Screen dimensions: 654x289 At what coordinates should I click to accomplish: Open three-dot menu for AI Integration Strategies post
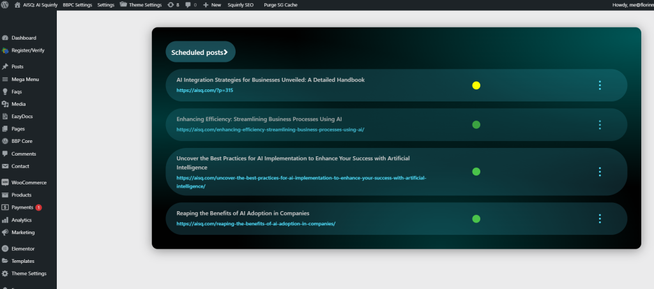(600, 85)
